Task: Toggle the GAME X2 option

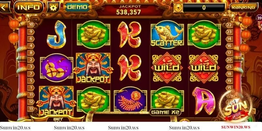Action: click(165, 112)
